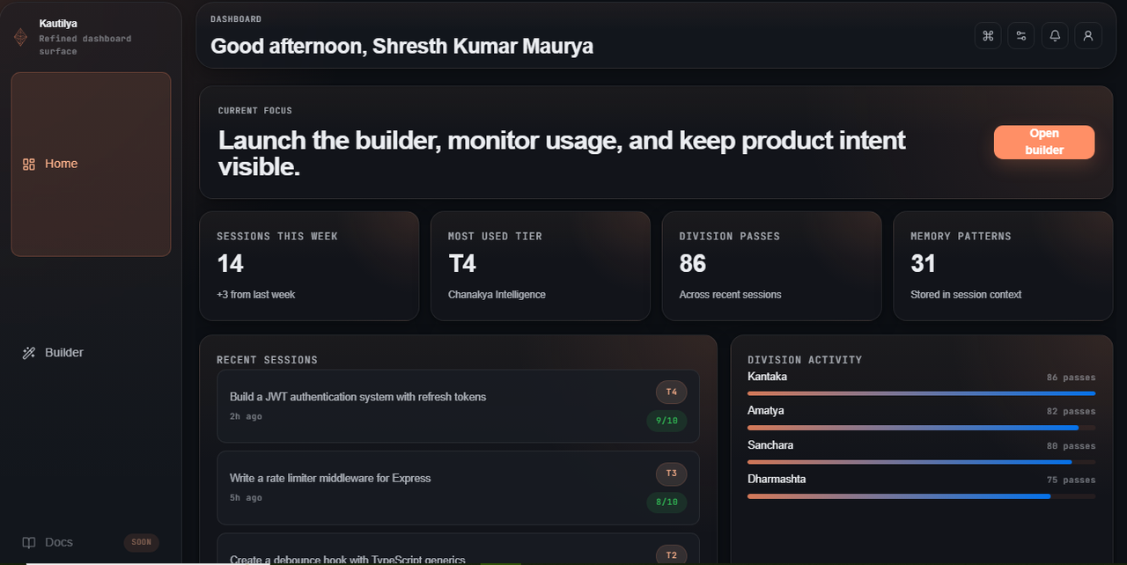
Task: Open the debounce hook with TypeScript session
Action: [458, 549]
